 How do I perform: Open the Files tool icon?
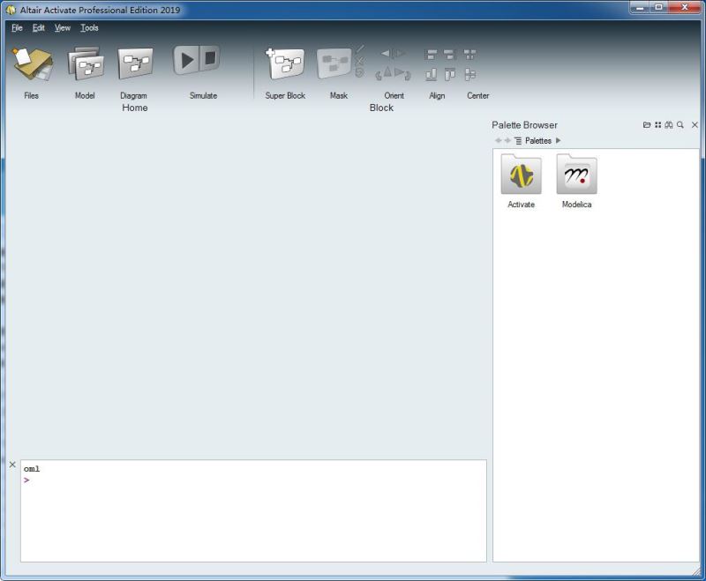(33, 63)
